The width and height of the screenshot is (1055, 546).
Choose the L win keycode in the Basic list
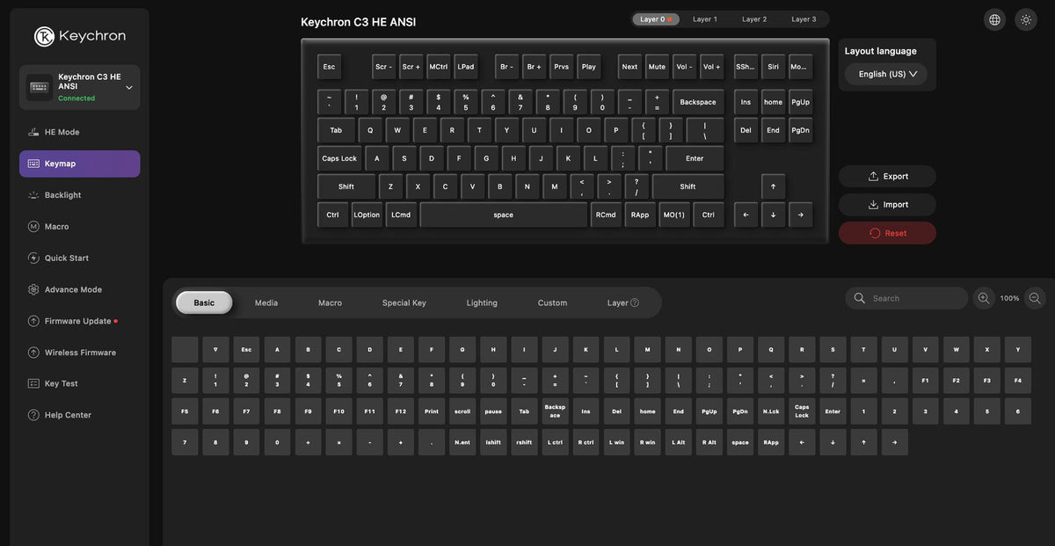tap(617, 442)
